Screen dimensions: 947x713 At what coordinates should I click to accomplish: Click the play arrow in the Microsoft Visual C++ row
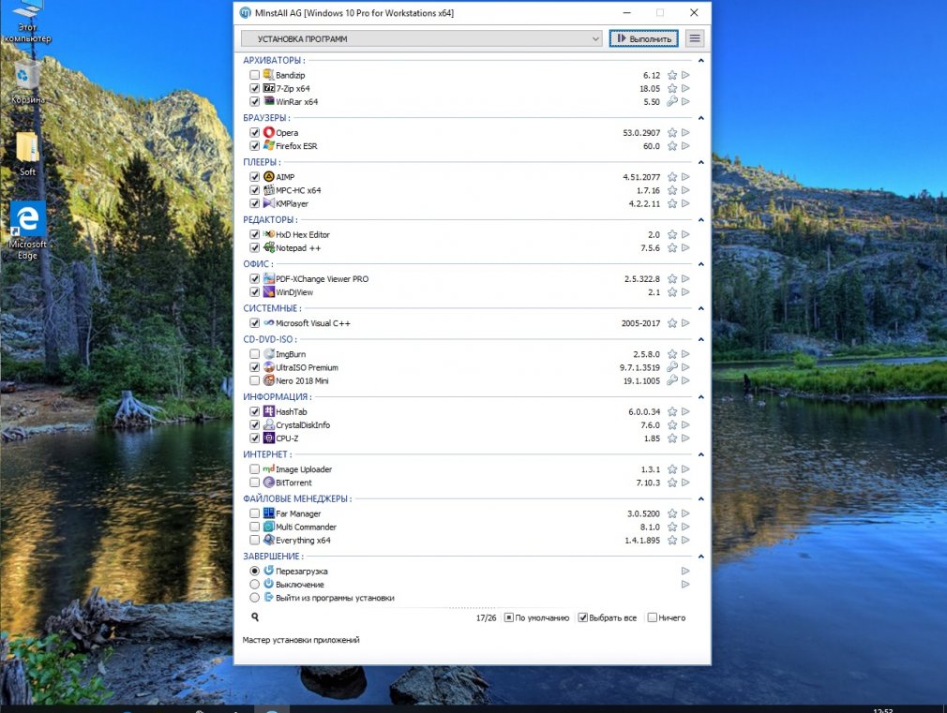click(x=685, y=323)
